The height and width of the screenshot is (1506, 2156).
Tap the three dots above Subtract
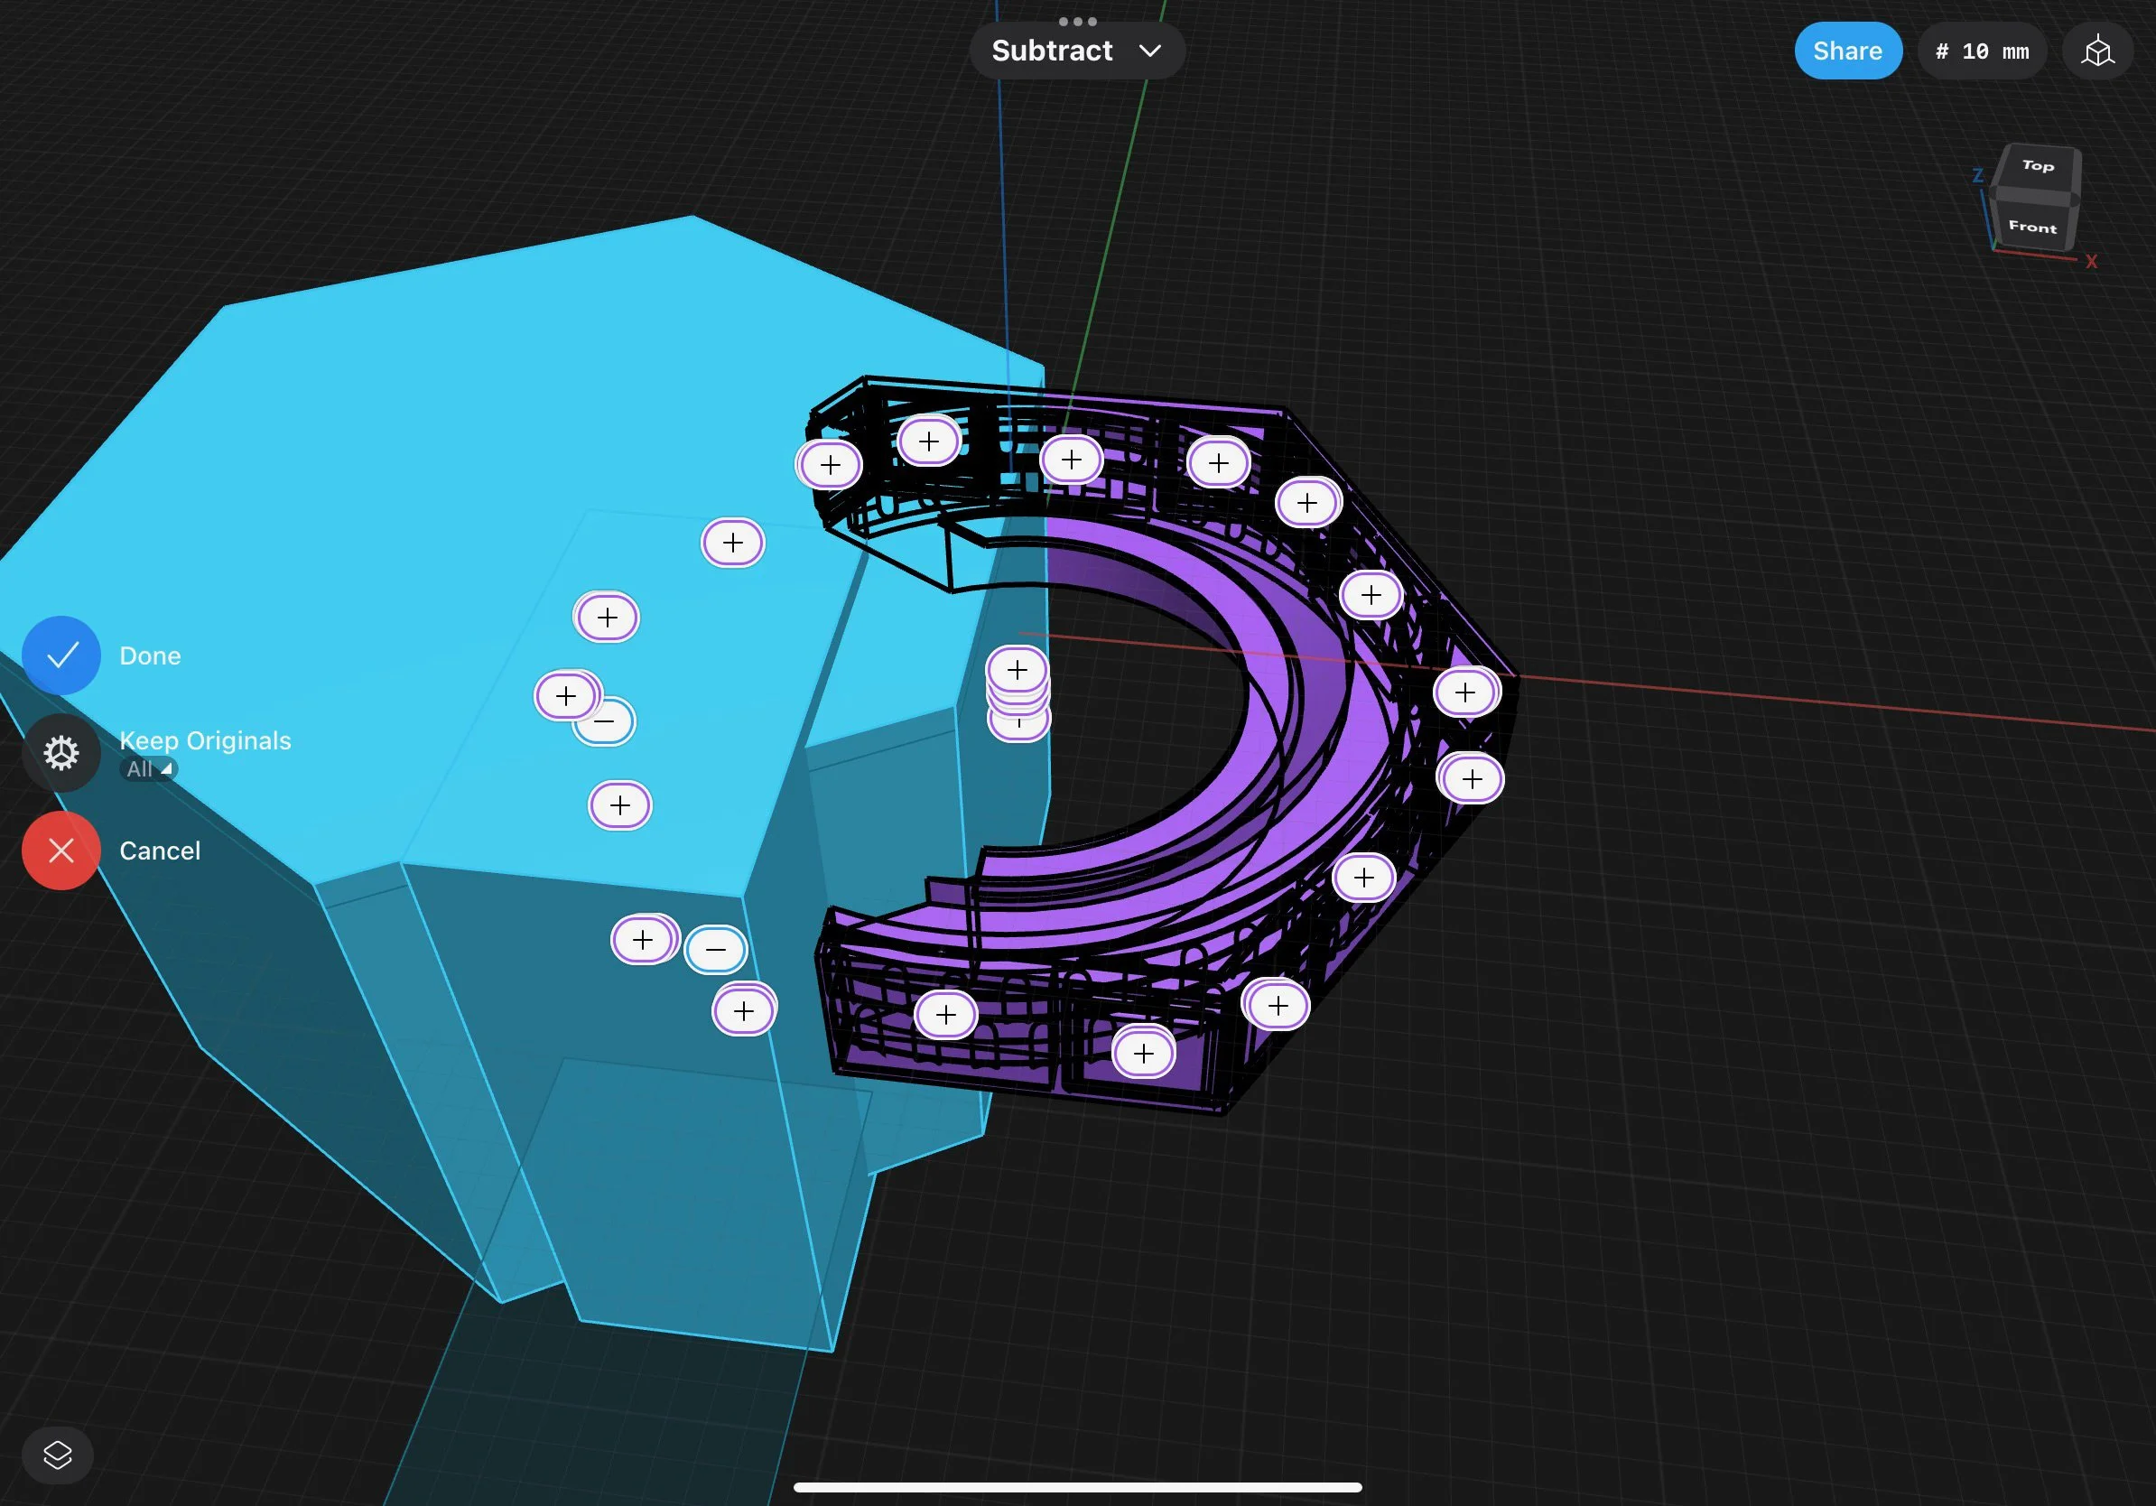[x=1077, y=21]
